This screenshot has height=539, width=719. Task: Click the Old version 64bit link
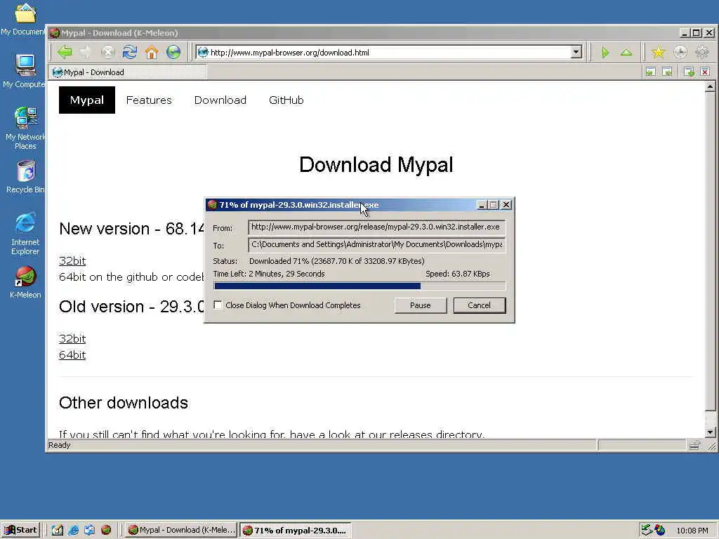[x=72, y=354]
